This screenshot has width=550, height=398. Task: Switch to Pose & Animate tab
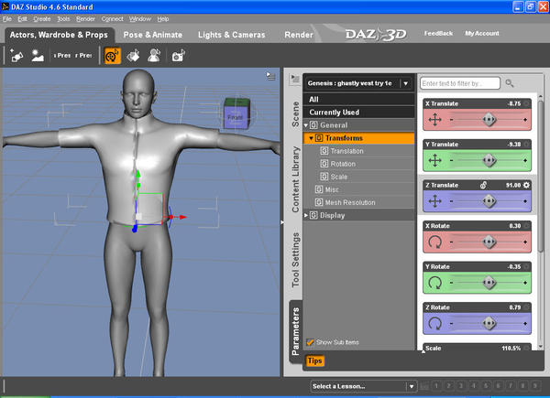coord(152,35)
